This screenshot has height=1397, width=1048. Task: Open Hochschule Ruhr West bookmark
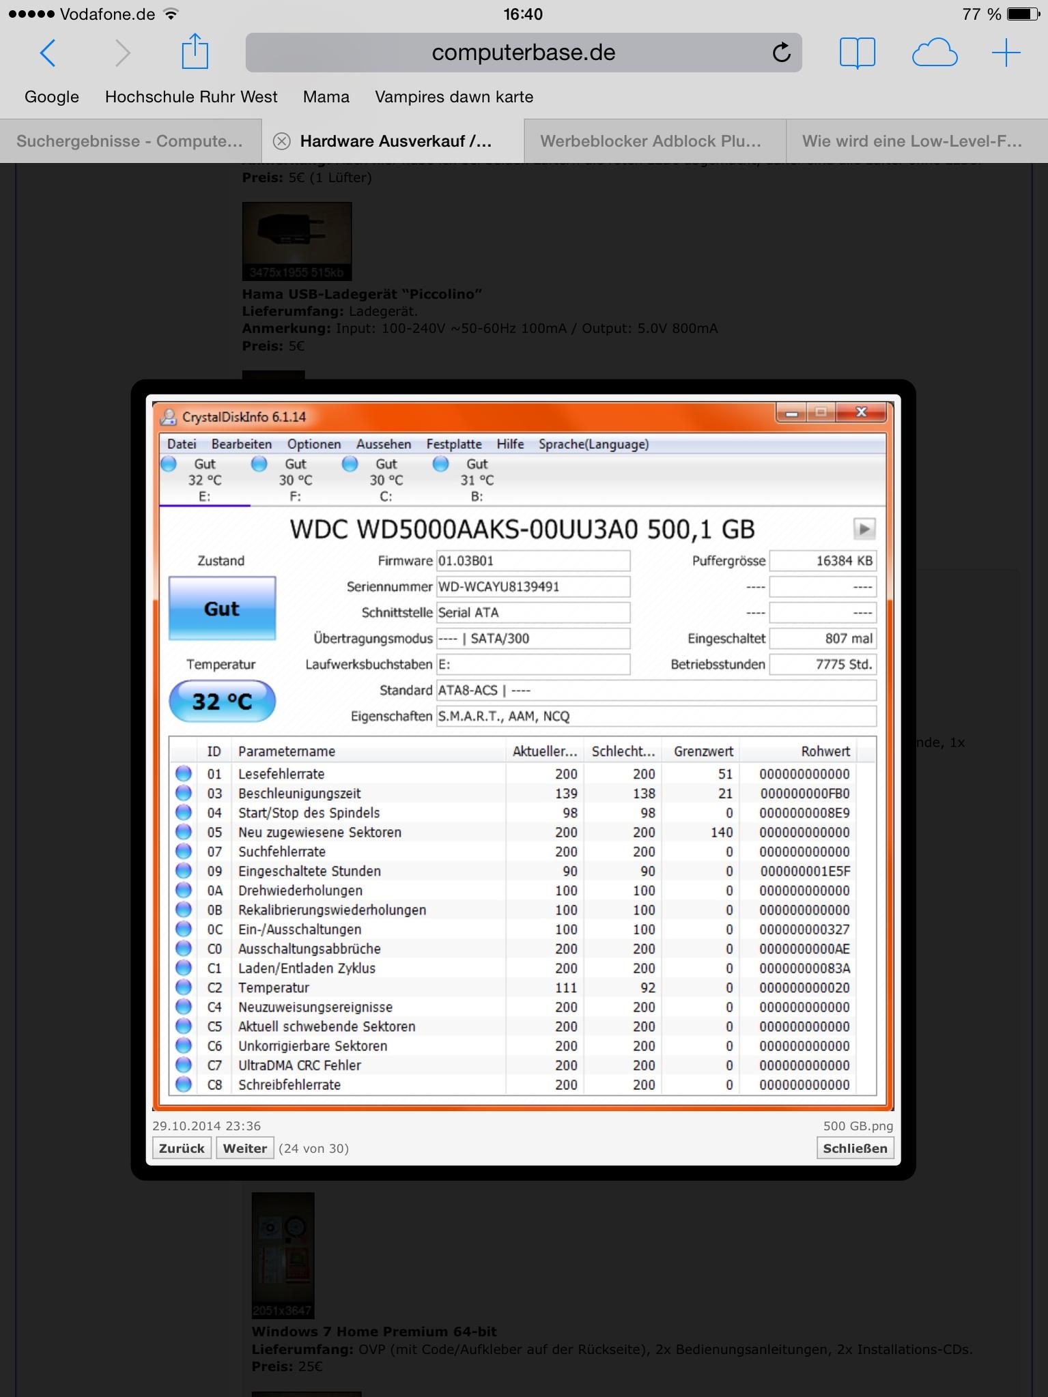click(x=191, y=97)
